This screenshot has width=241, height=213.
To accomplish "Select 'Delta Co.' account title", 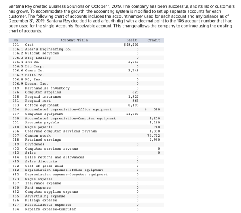I will (34, 75).
